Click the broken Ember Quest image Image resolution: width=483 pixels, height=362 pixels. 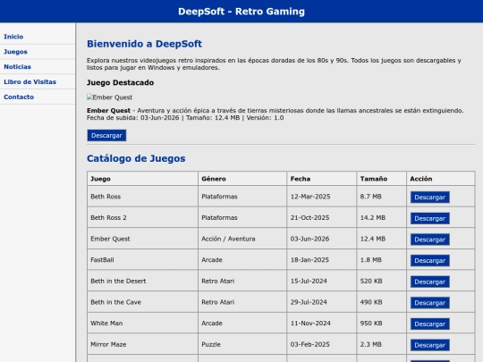[x=110, y=97]
